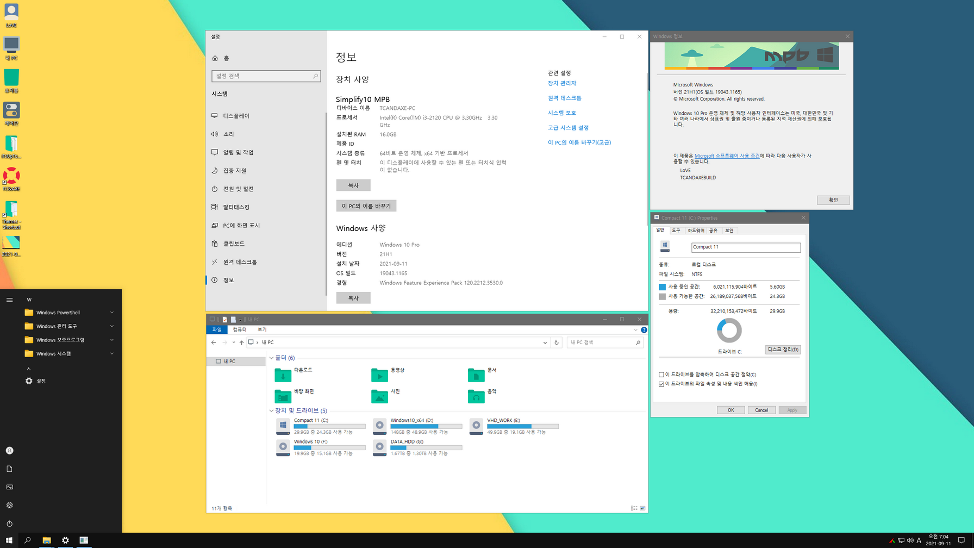Click the search magnifier in Settings search box
This screenshot has width=974, height=548.
click(x=315, y=76)
